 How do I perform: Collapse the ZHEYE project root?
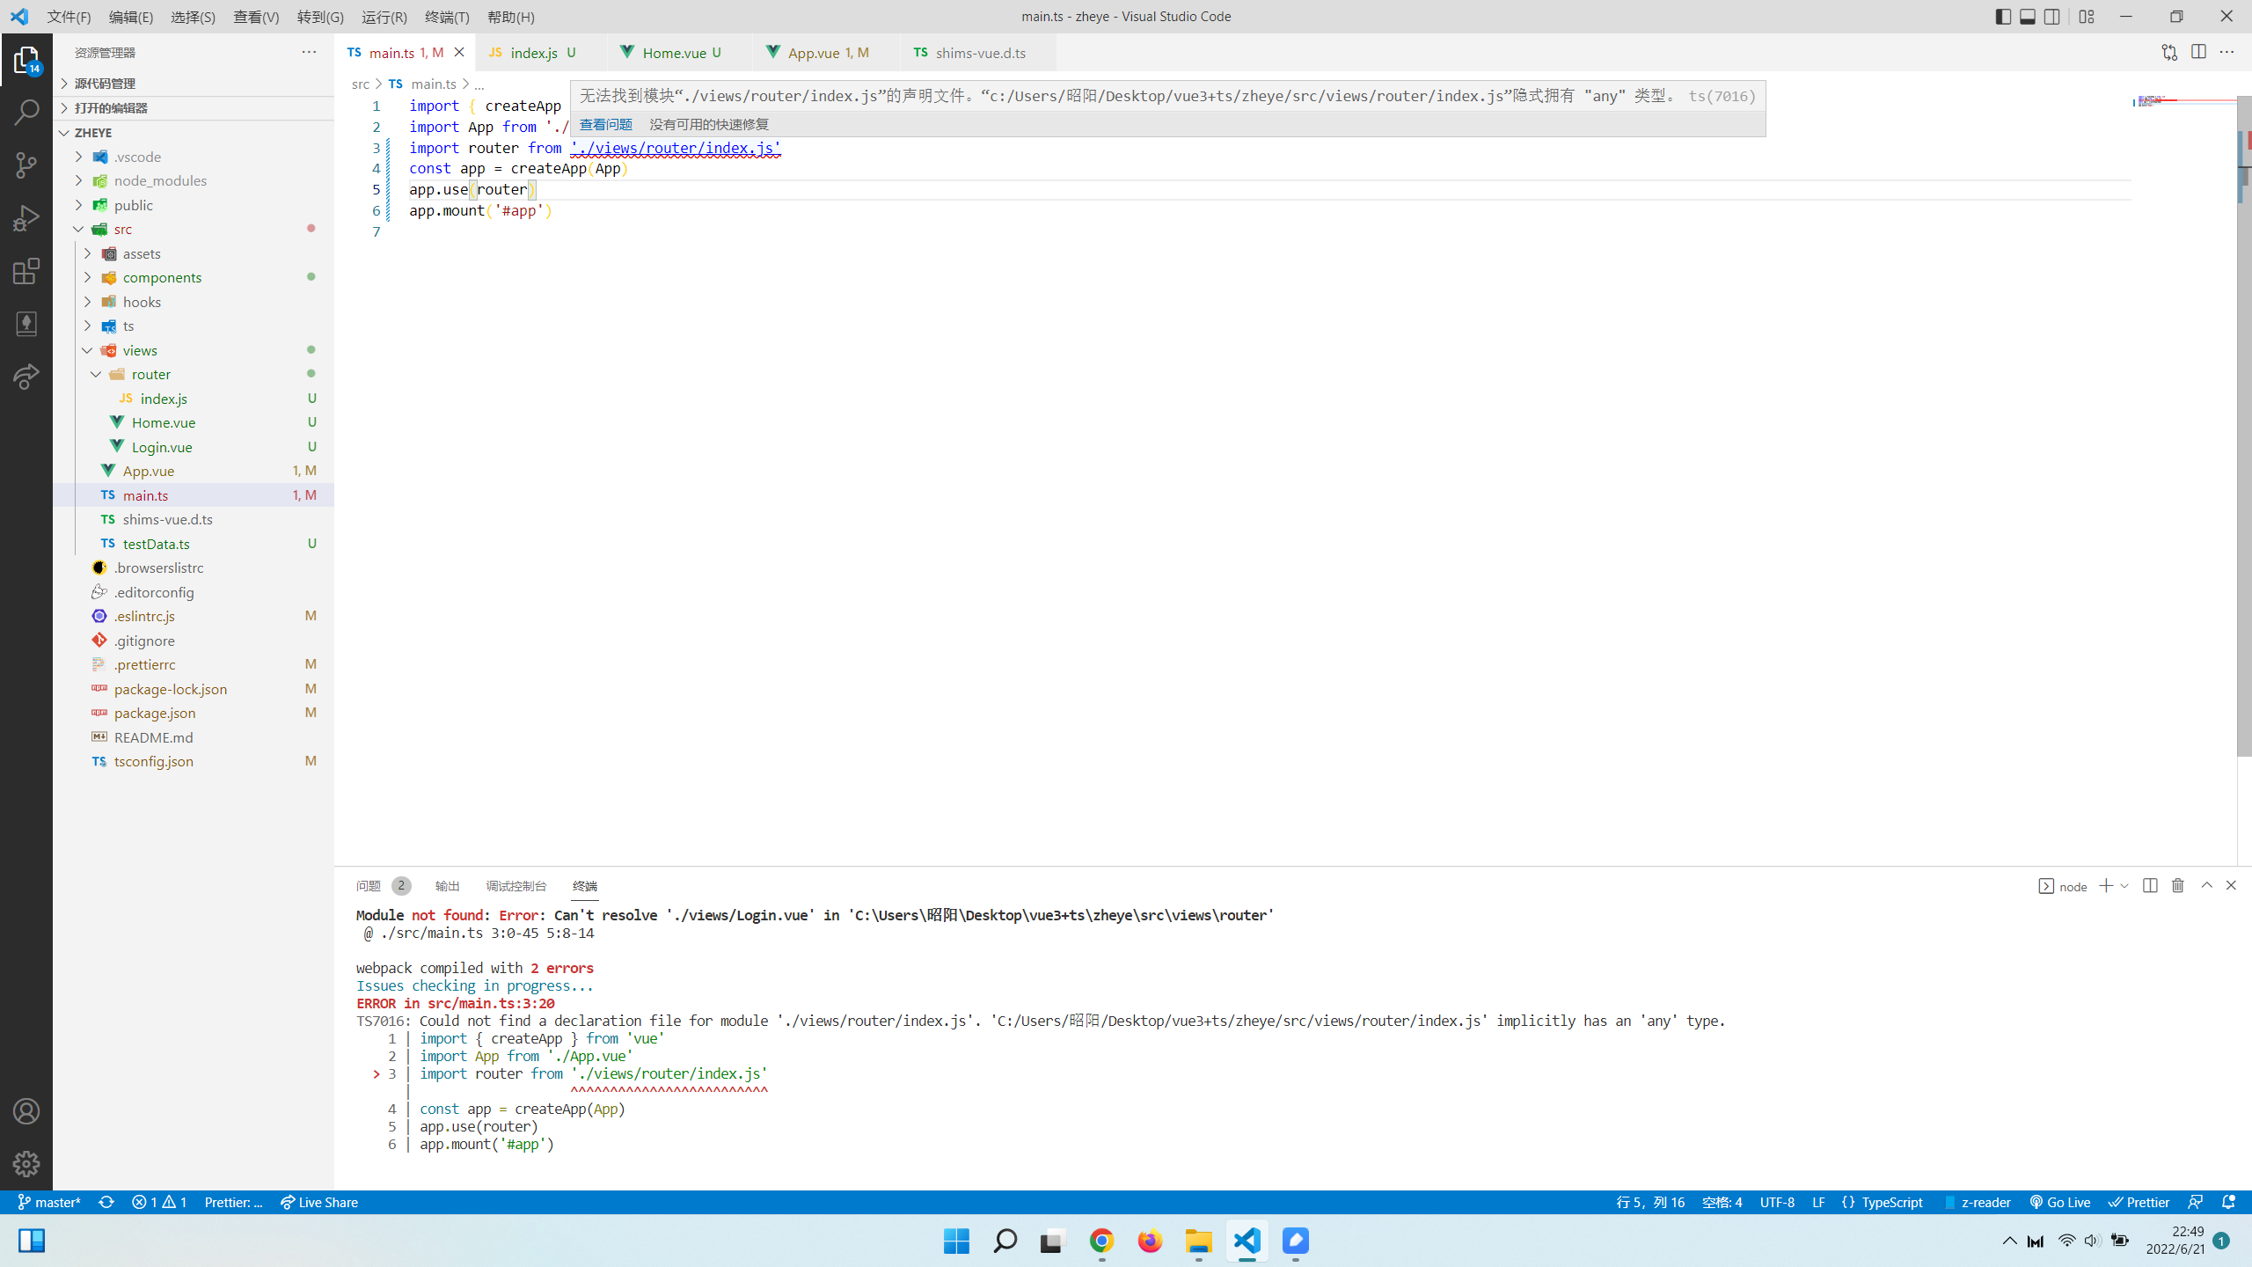pyautogui.click(x=194, y=132)
